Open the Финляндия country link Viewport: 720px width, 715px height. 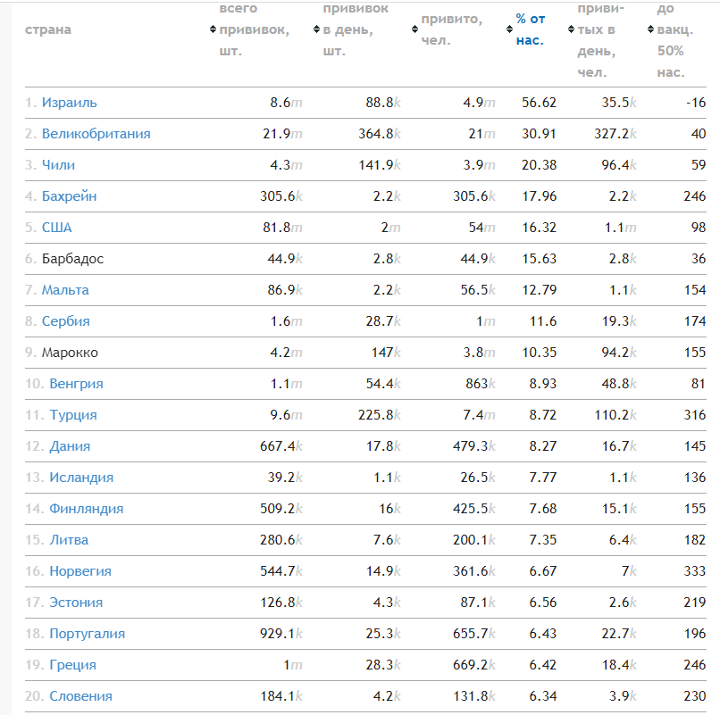point(87,508)
